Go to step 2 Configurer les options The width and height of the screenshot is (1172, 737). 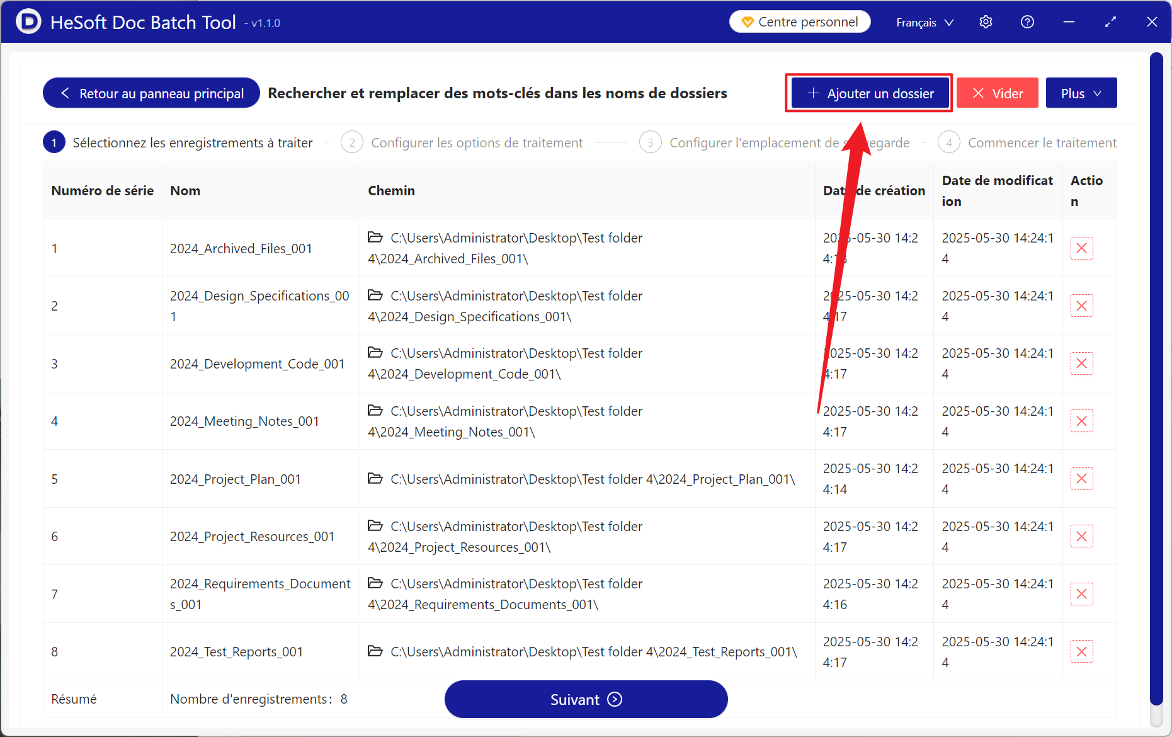point(462,143)
